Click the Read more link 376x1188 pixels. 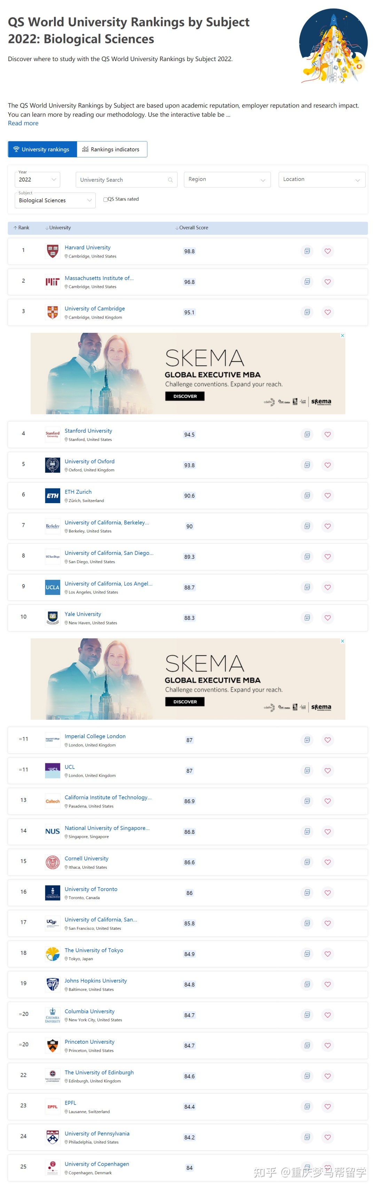[x=23, y=123]
